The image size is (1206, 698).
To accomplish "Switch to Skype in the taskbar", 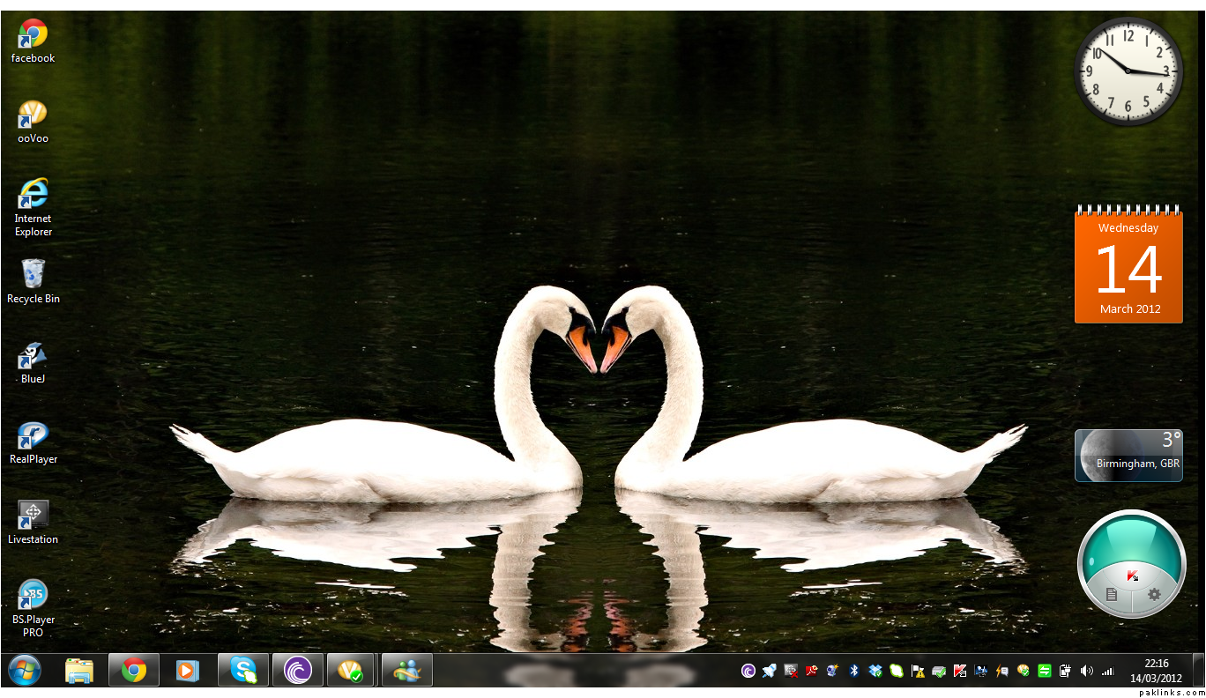I will (x=243, y=671).
